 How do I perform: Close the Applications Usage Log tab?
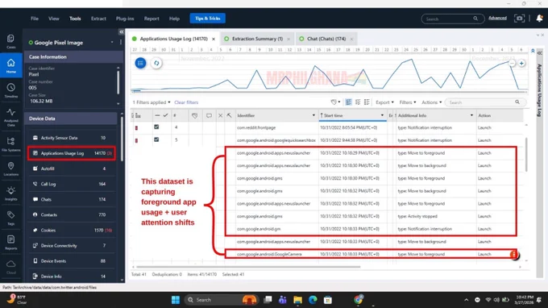pos(214,39)
